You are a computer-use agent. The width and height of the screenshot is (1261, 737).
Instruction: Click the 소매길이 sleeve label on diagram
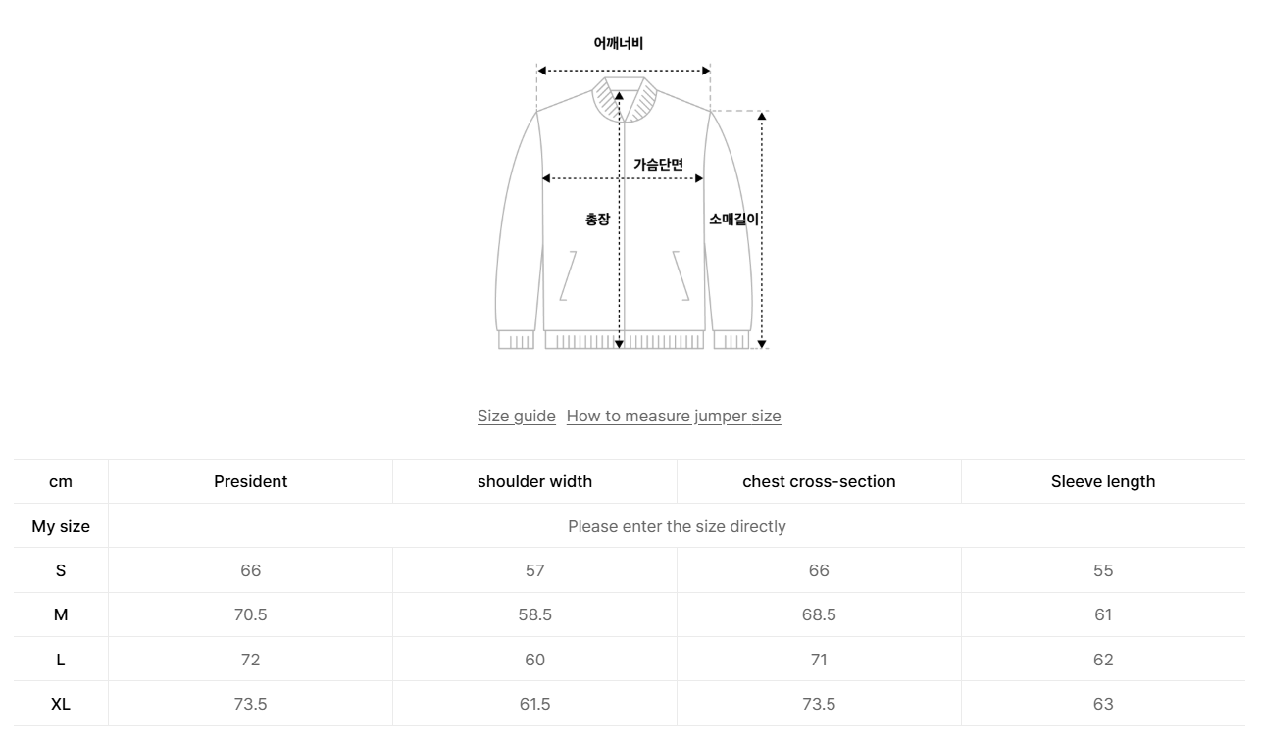[x=734, y=220]
